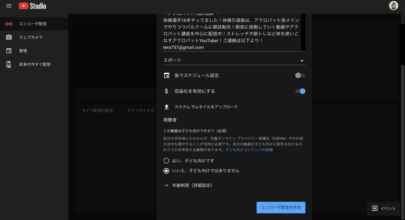Select はい、子ども向けです radio button
Screen dimensions: 405x220
coord(166,161)
